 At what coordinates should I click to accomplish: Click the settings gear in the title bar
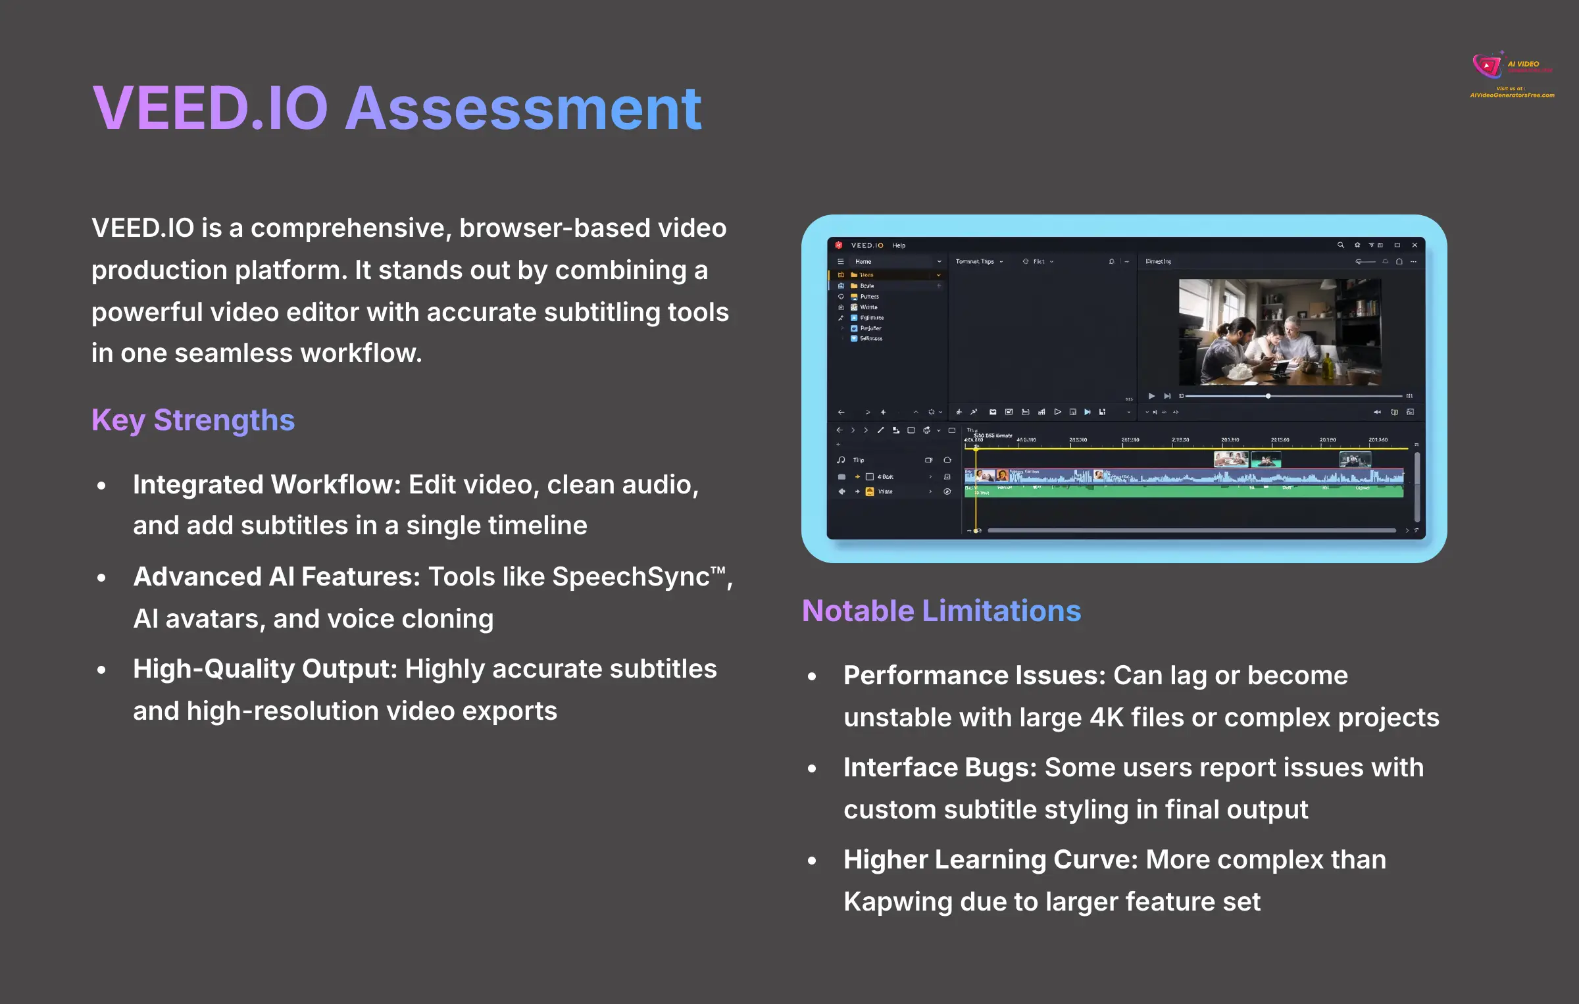coord(1357,245)
